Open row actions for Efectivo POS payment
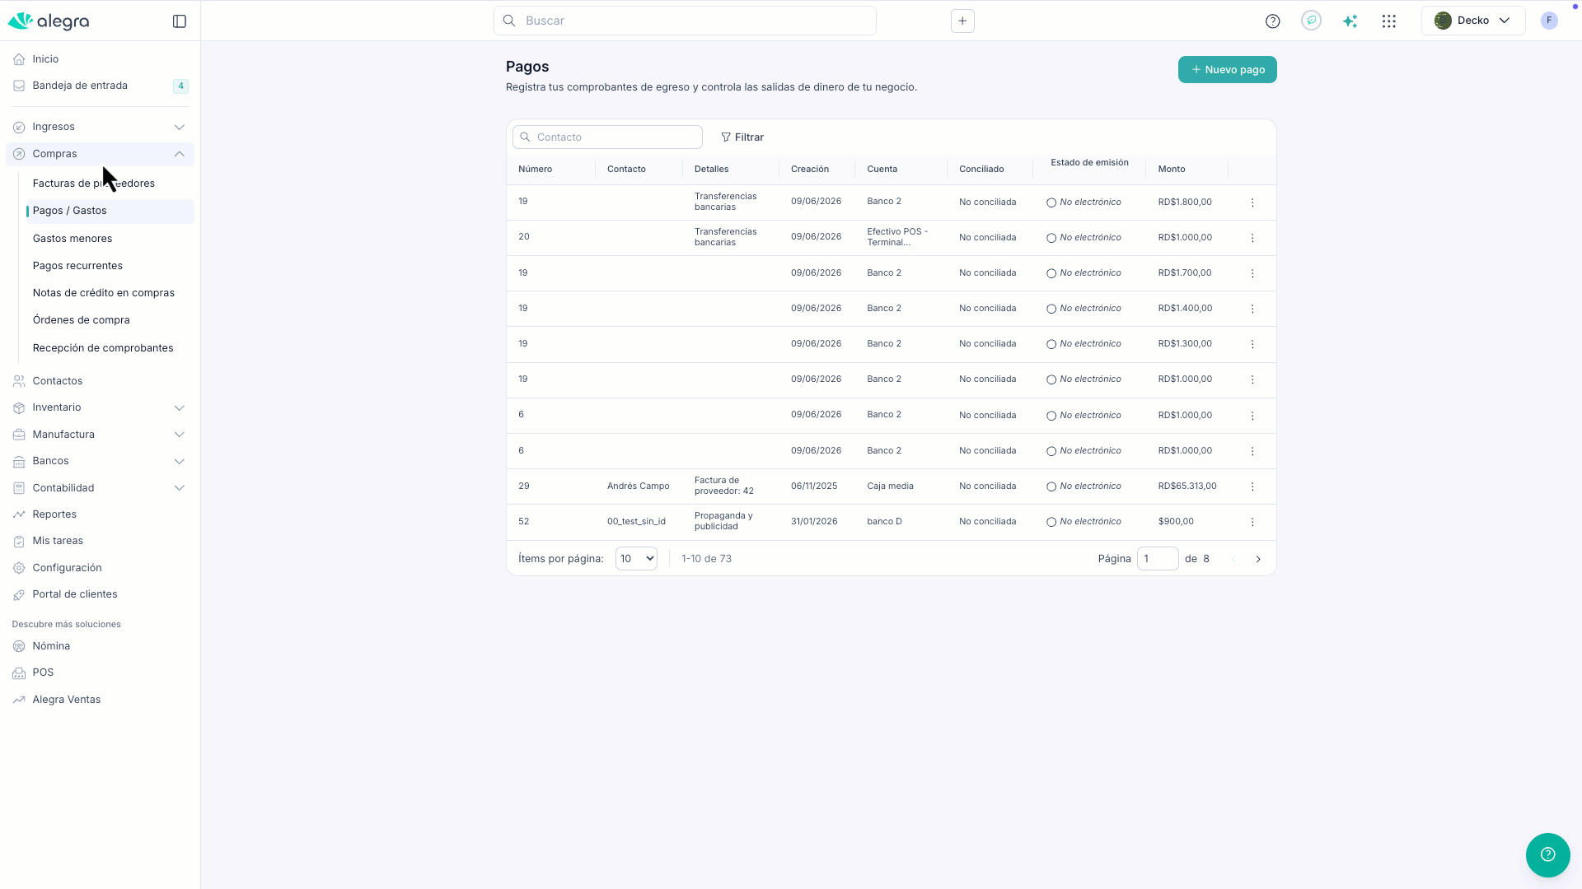This screenshot has height=889, width=1582. [1252, 238]
